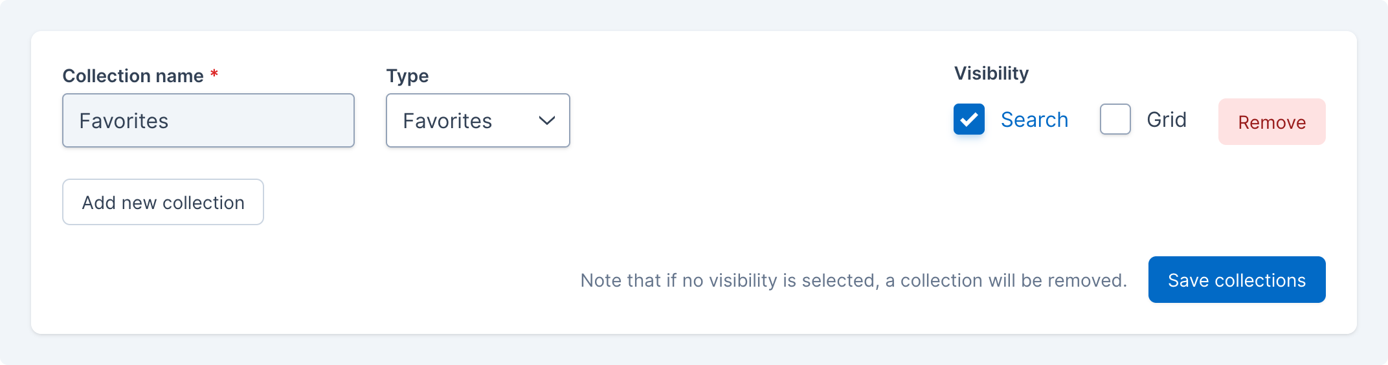The width and height of the screenshot is (1388, 365).
Task: Enable the Grid visibility checkbox
Action: [1115, 120]
